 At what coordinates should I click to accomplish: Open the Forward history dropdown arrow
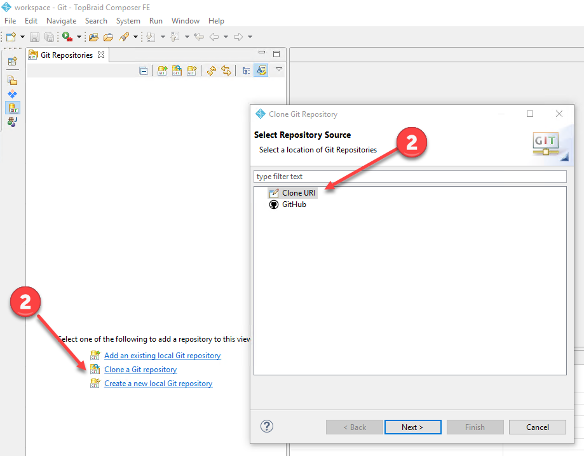pyautogui.click(x=250, y=37)
